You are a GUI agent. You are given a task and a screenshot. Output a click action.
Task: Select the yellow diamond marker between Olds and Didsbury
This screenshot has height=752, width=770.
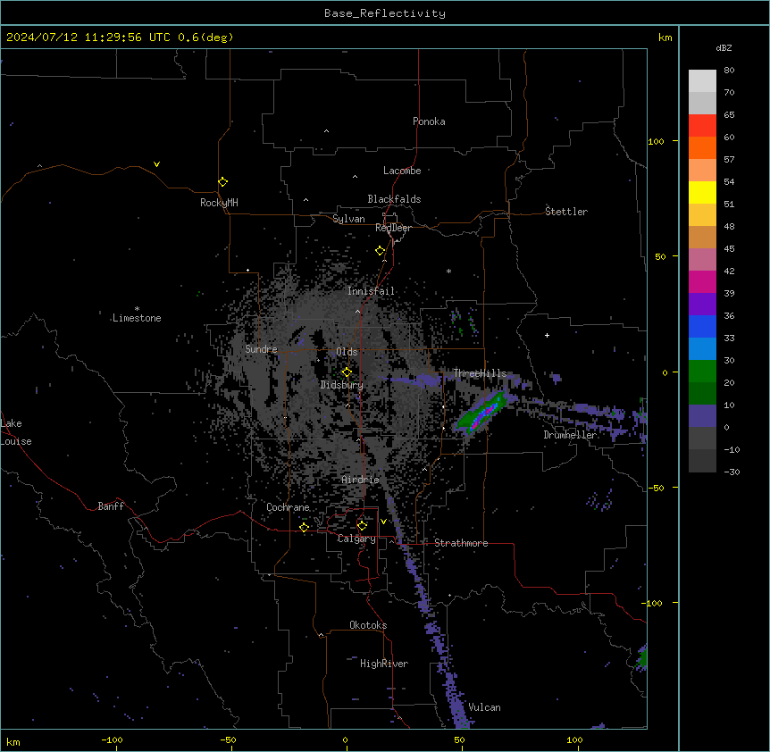tap(347, 372)
